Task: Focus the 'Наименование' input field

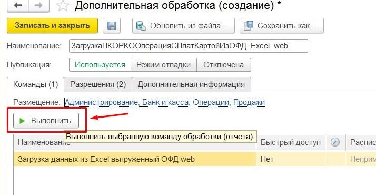Action: tap(188, 46)
